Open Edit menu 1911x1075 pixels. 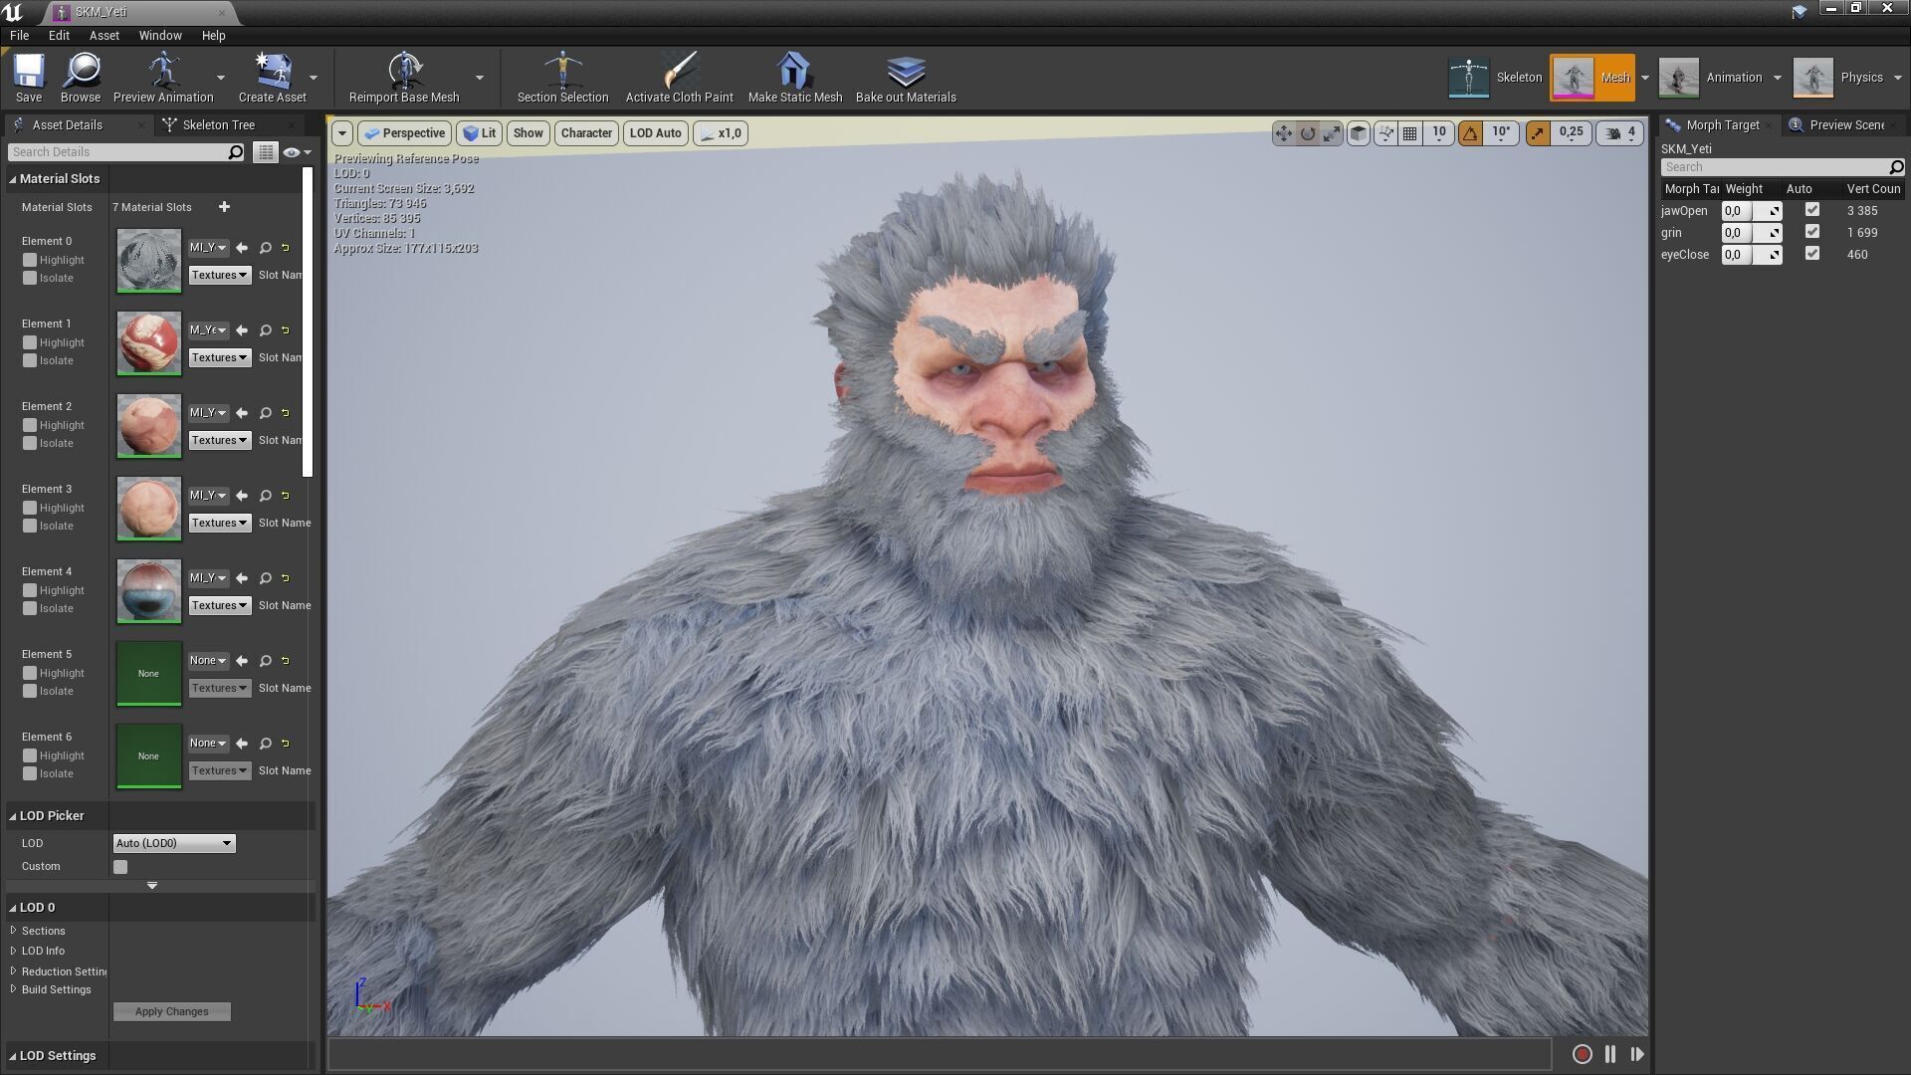[x=59, y=35]
